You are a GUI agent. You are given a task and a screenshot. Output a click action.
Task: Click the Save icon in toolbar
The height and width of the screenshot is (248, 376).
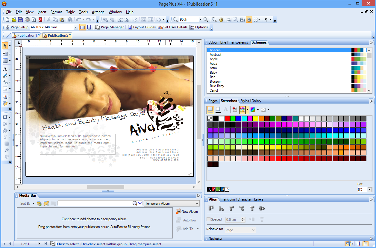point(21,19)
